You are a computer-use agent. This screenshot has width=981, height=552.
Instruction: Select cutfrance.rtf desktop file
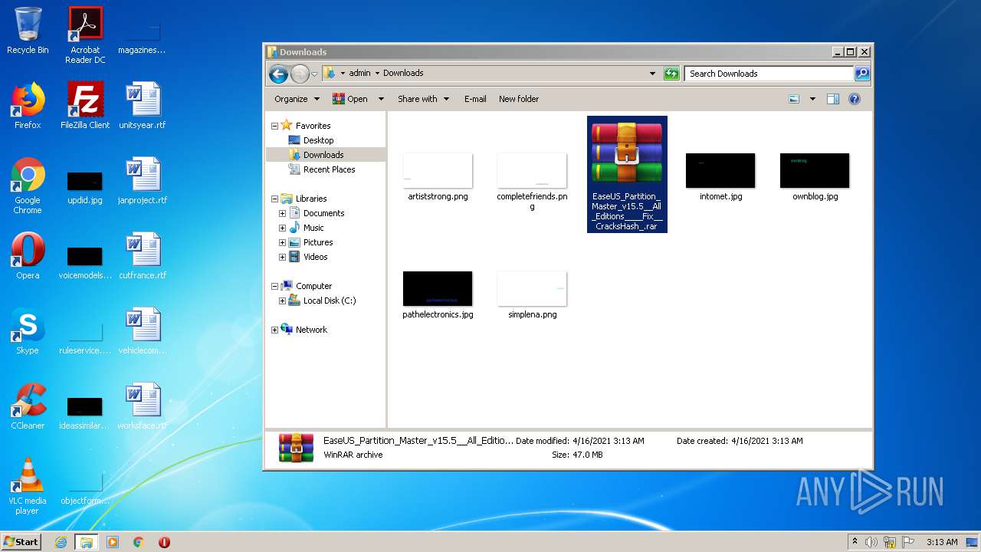point(143,256)
